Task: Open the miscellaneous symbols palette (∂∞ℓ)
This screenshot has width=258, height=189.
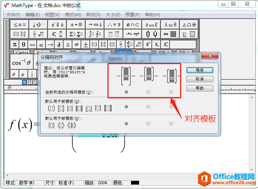Action: tap(151, 25)
